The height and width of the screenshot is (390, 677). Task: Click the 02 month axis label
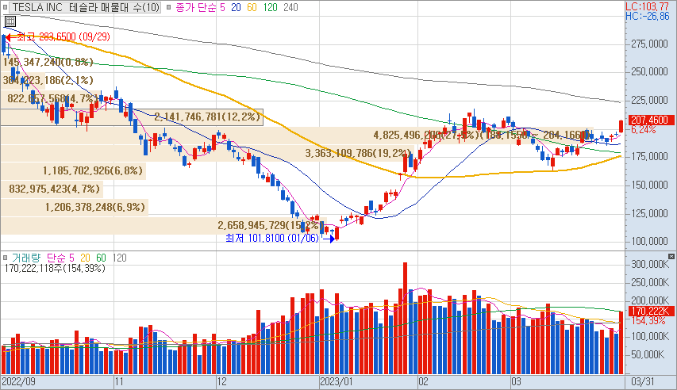pos(423,382)
